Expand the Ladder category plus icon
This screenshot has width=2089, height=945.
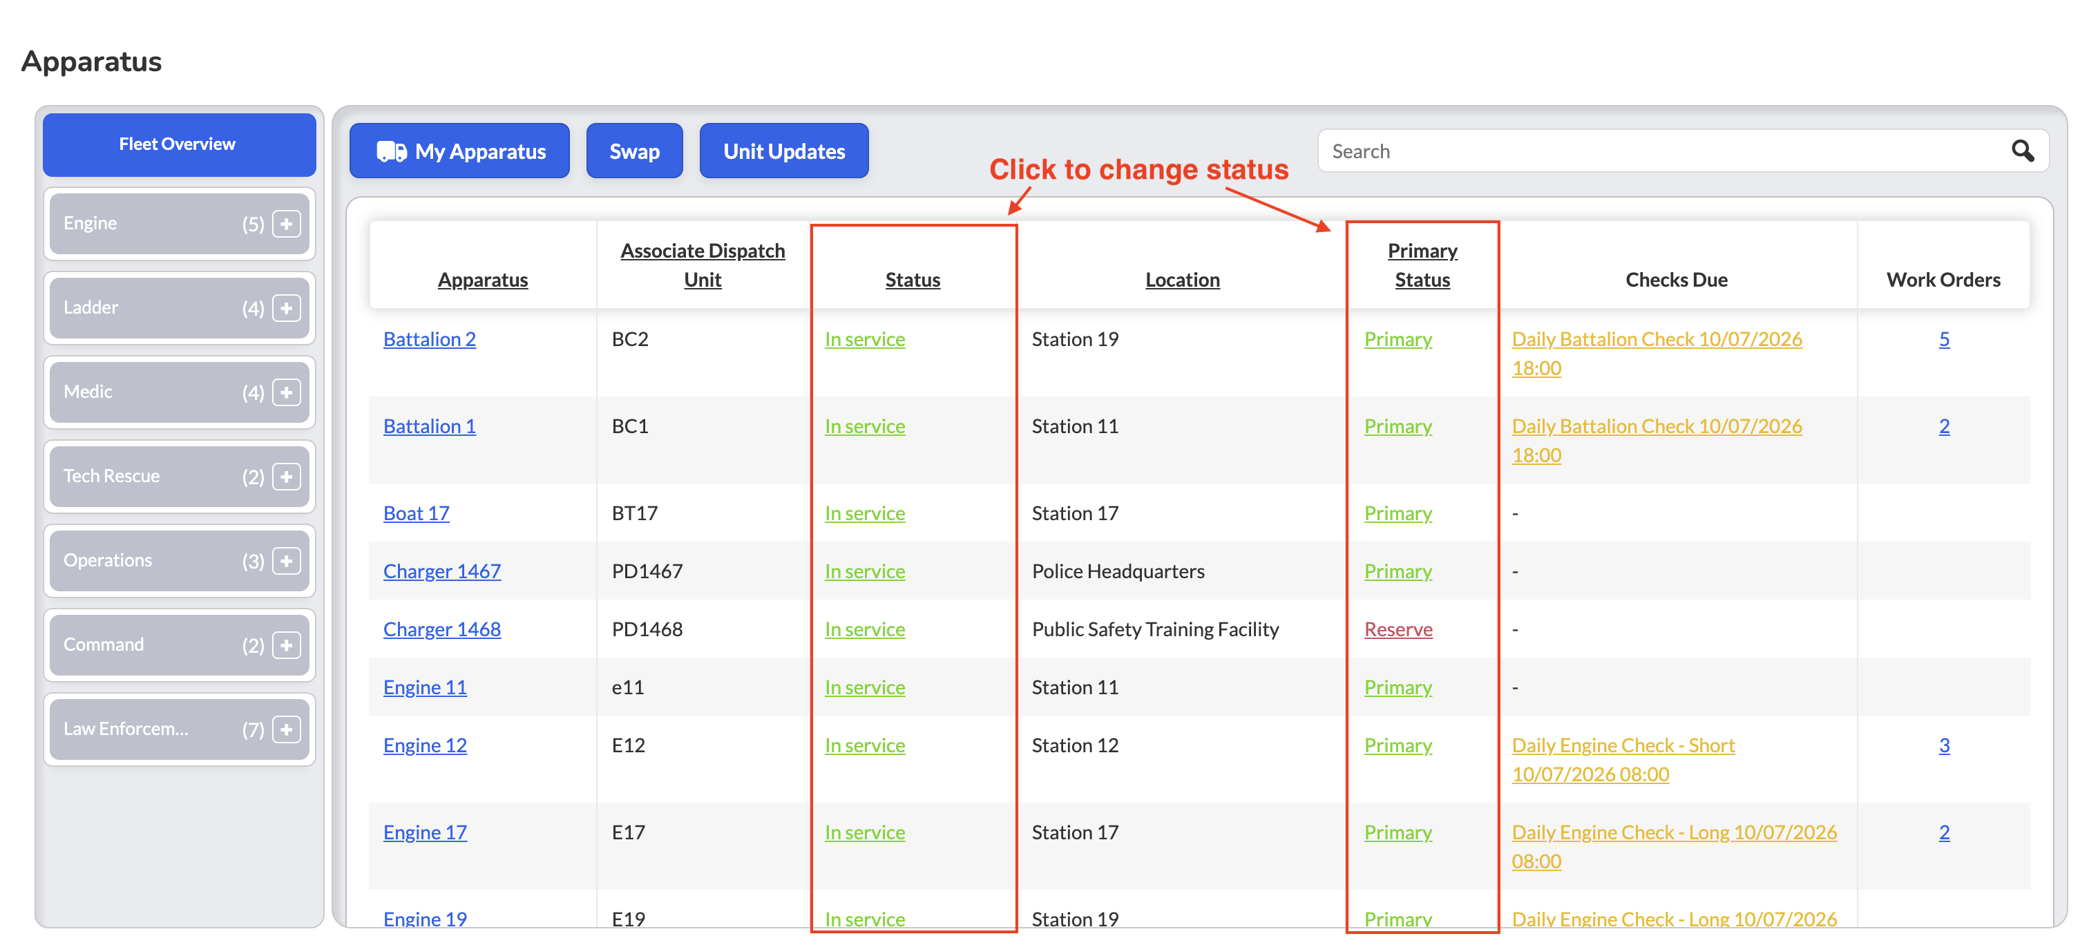click(286, 308)
